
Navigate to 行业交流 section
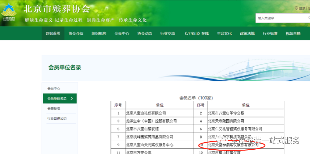point(168,33)
